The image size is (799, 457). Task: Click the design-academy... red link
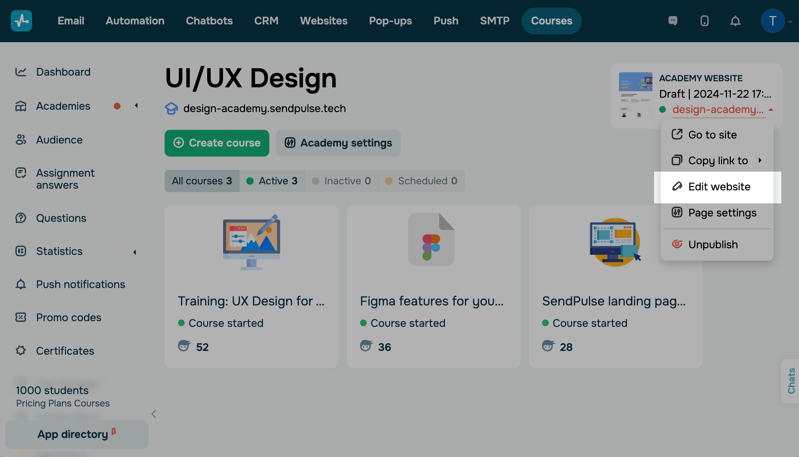[x=718, y=110]
